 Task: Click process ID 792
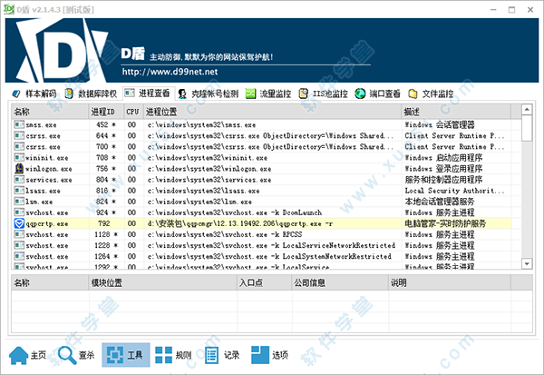[103, 223]
